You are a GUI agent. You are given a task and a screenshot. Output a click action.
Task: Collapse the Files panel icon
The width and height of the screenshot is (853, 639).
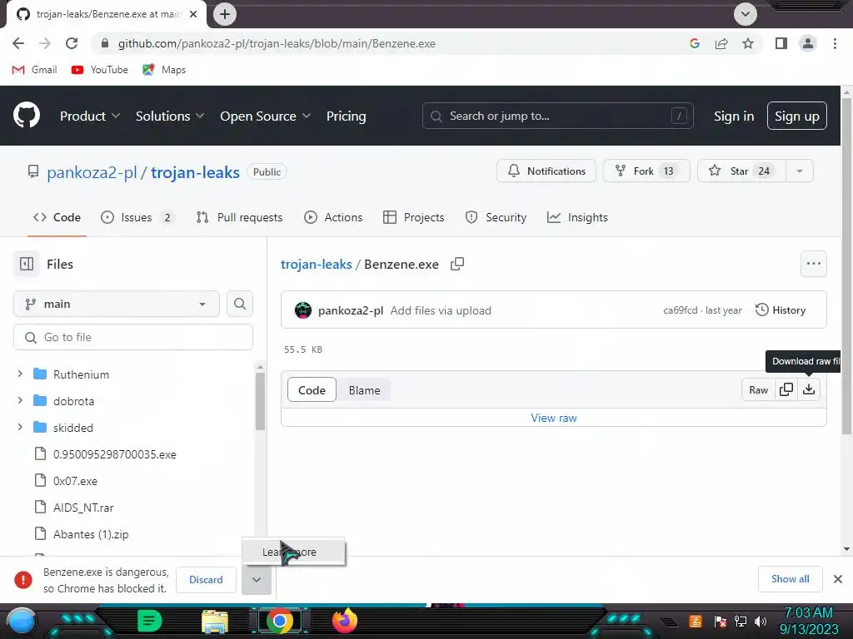click(27, 264)
